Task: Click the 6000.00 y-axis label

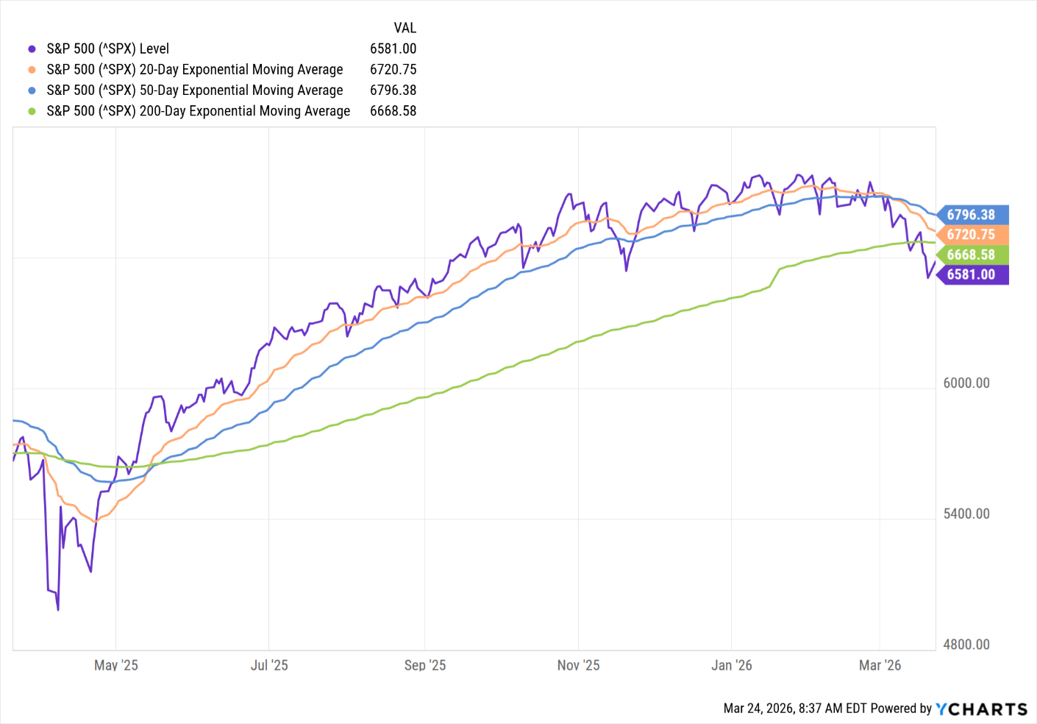Action: (x=966, y=383)
